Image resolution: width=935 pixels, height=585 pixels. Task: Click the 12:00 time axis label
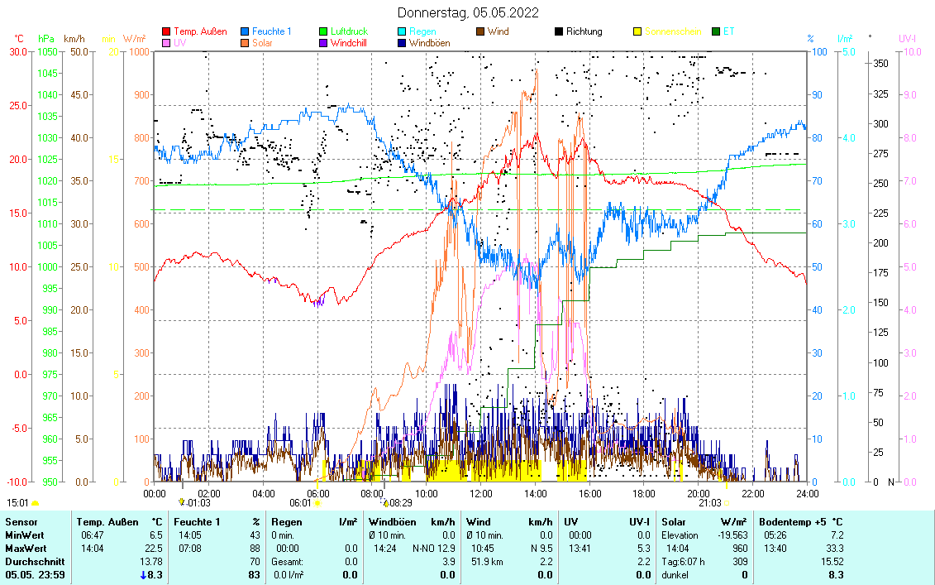tap(480, 494)
